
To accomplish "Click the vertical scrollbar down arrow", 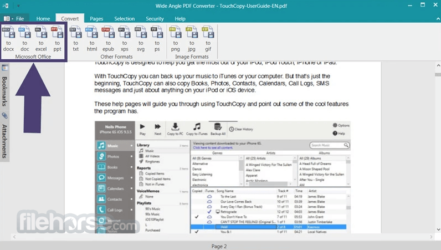I will [438, 229].
